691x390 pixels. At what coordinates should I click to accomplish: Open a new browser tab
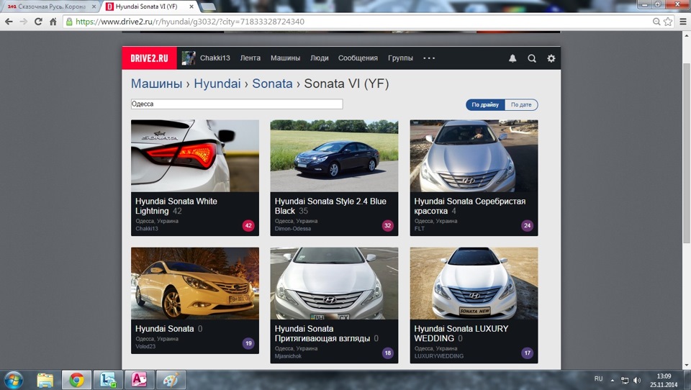click(x=207, y=7)
